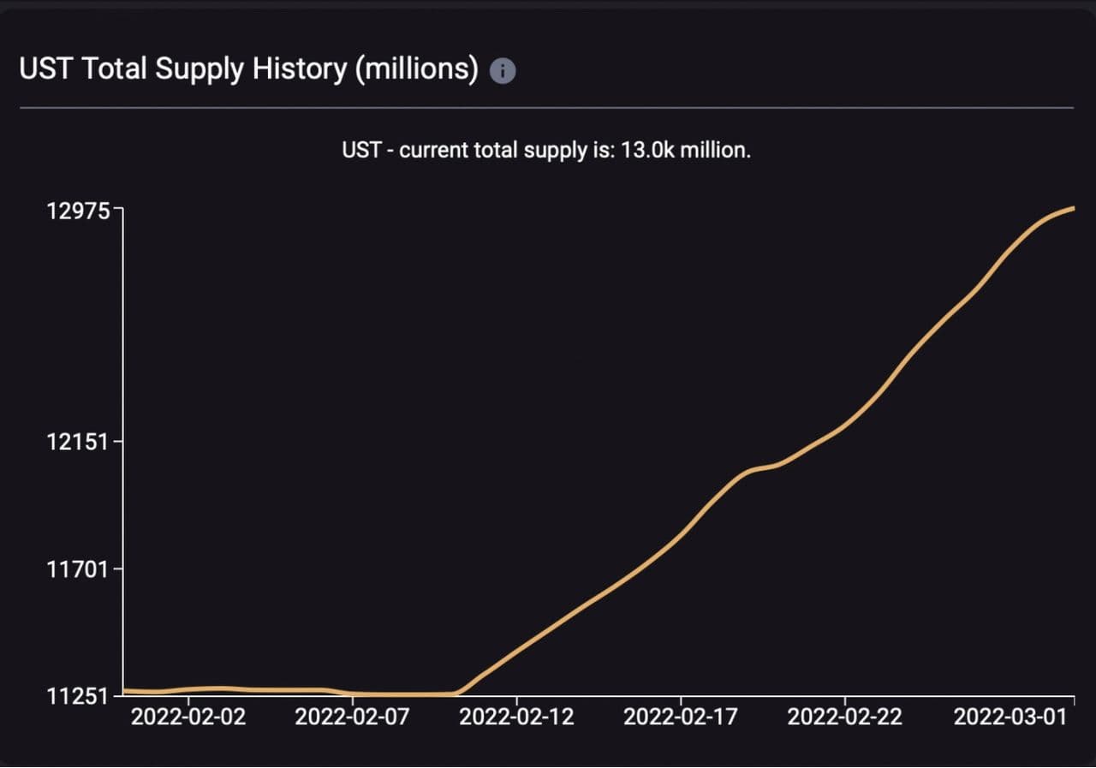Click the UST Total Supply History title
Screen dimensions: 1096x768
click(x=248, y=69)
